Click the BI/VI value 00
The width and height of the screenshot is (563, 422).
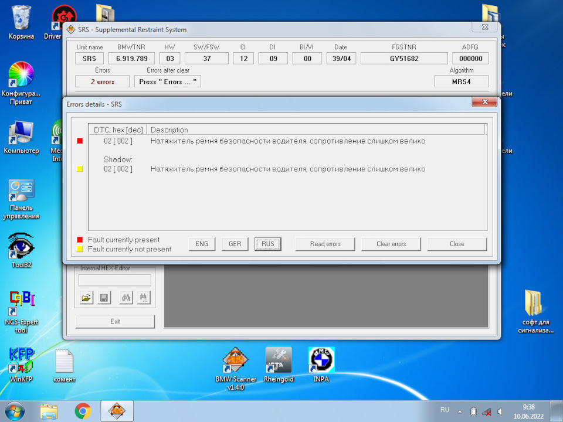click(307, 59)
